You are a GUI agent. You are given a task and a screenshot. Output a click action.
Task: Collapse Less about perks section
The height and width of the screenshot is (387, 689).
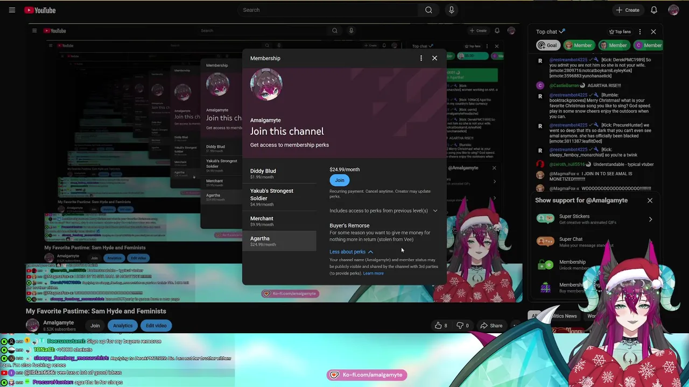(x=351, y=252)
